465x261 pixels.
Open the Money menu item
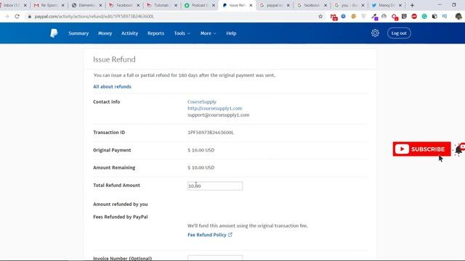(x=105, y=33)
